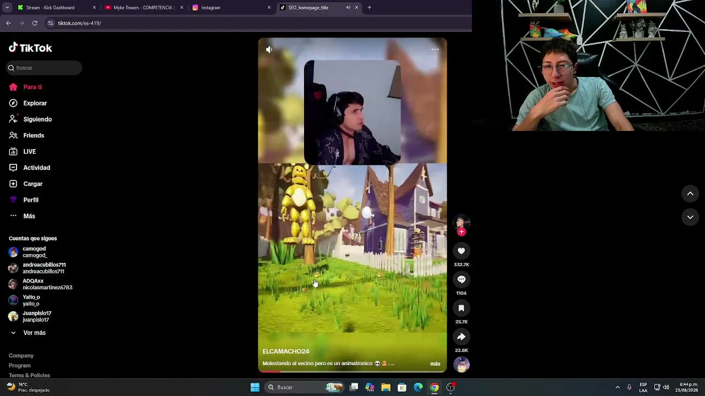The height and width of the screenshot is (396, 705).
Task: Open the tab search dropdown
Action: [7, 8]
